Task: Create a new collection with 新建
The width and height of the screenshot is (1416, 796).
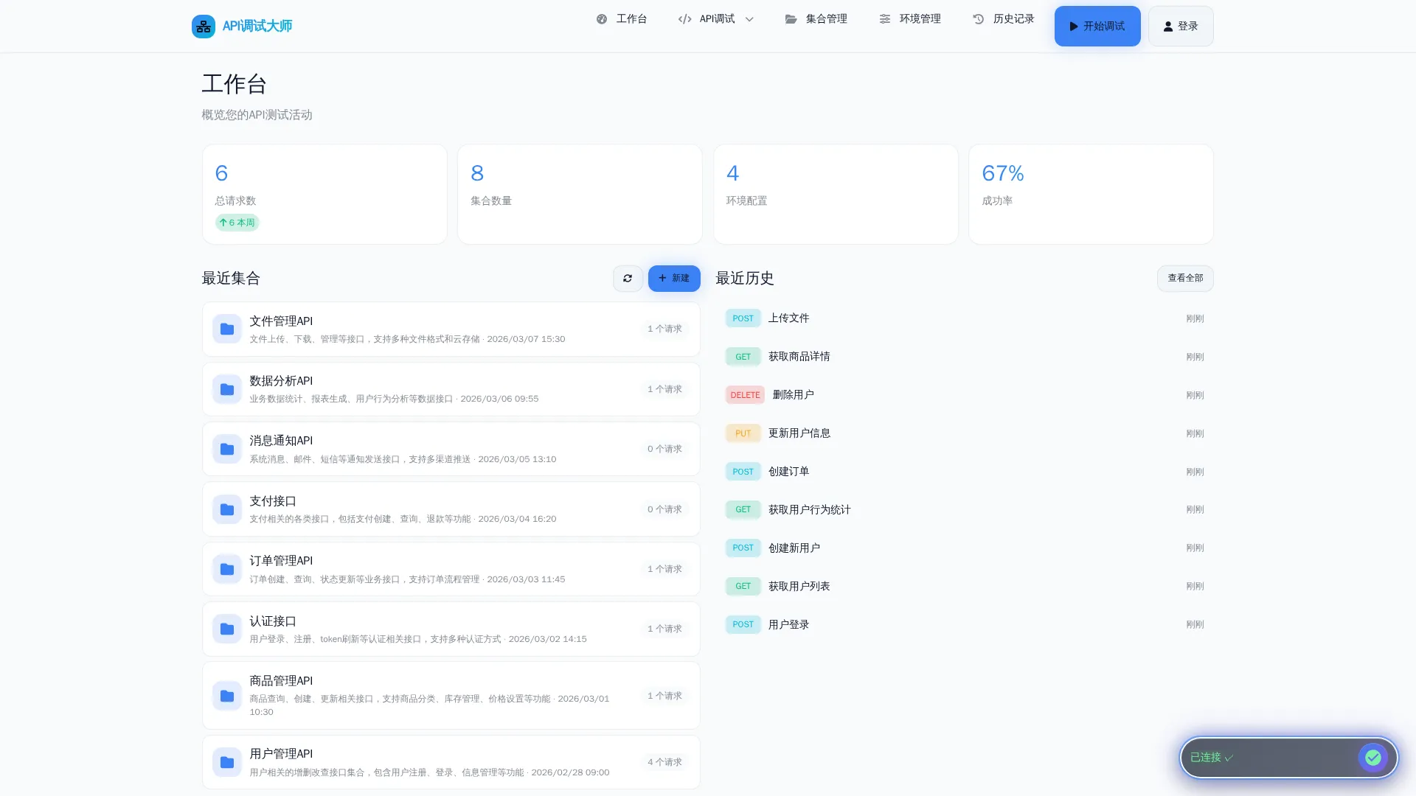Action: pos(673,279)
